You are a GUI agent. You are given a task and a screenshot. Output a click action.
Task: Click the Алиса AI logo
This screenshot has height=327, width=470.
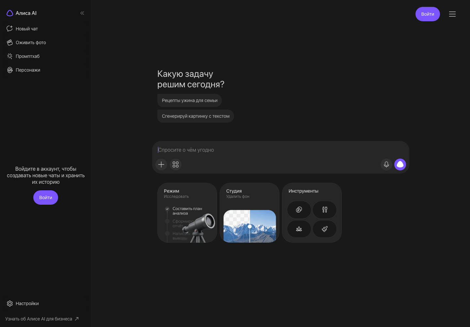tap(22, 13)
